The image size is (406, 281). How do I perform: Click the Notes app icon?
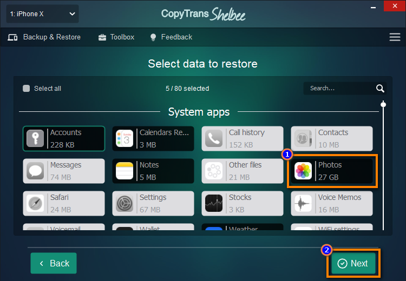point(125,171)
